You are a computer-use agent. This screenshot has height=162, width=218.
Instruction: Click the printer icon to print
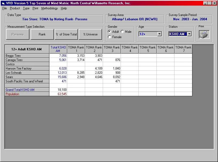204,34
